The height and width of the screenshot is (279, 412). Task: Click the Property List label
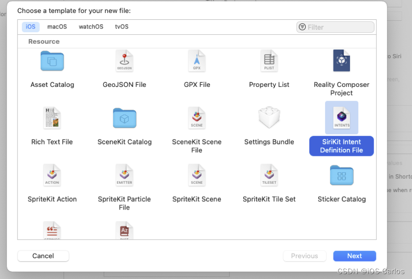pyautogui.click(x=269, y=84)
